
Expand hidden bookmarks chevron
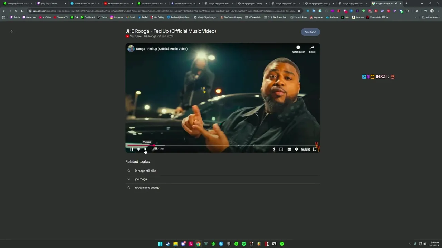415,17
